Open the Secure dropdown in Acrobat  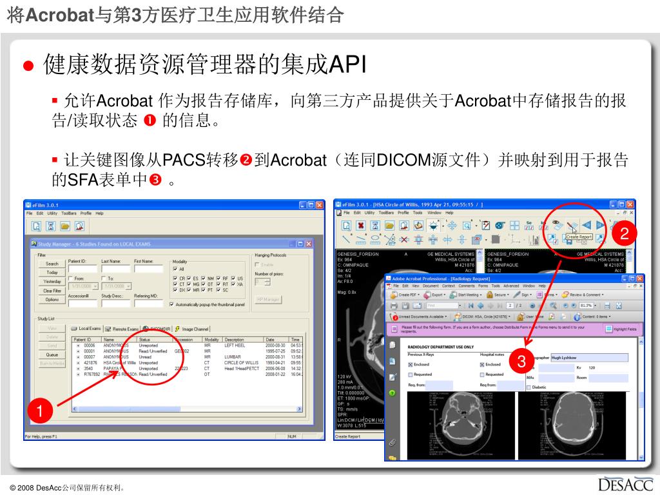pyautogui.click(x=498, y=295)
